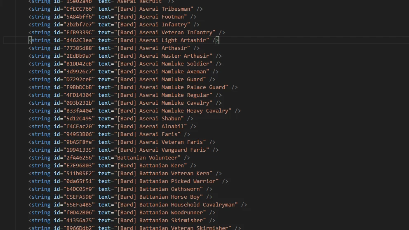Click id value "B1DD42eB"
The height and width of the screenshot is (230, 409).
click(x=79, y=63)
